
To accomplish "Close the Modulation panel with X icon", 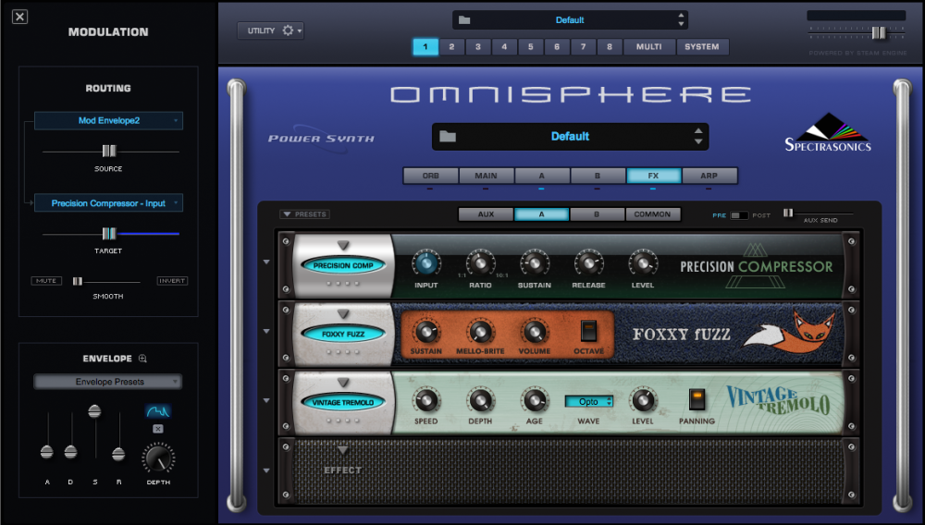I will tap(19, 17).
